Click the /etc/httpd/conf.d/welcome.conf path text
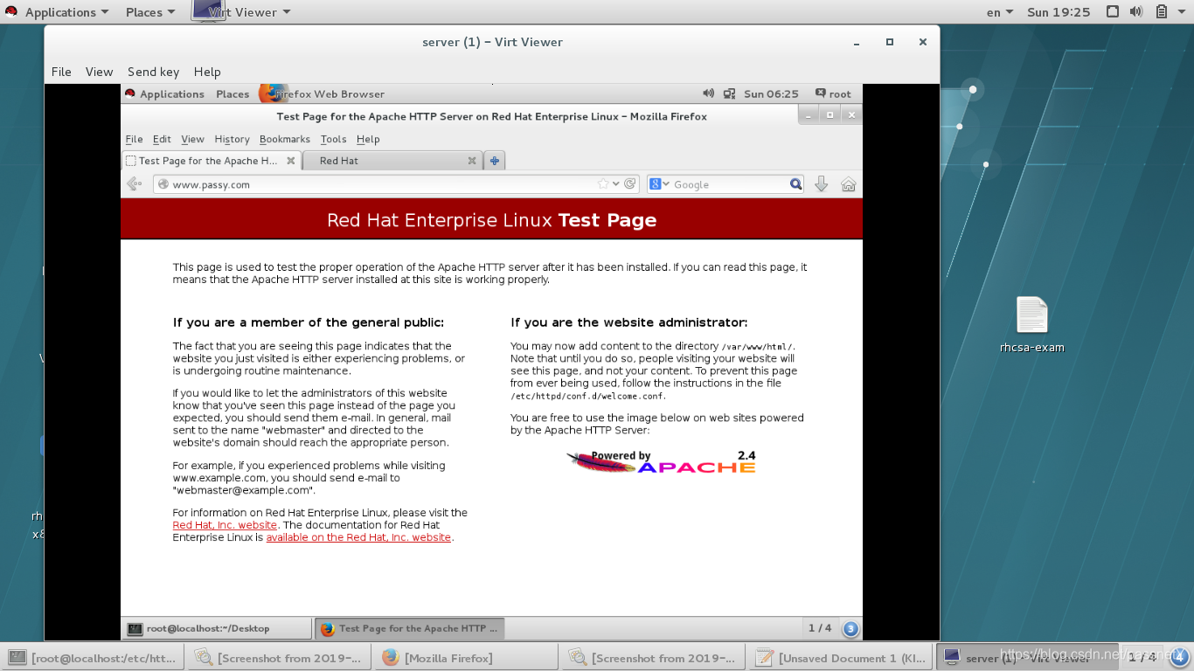1194x671 pixels. (588, 396)
